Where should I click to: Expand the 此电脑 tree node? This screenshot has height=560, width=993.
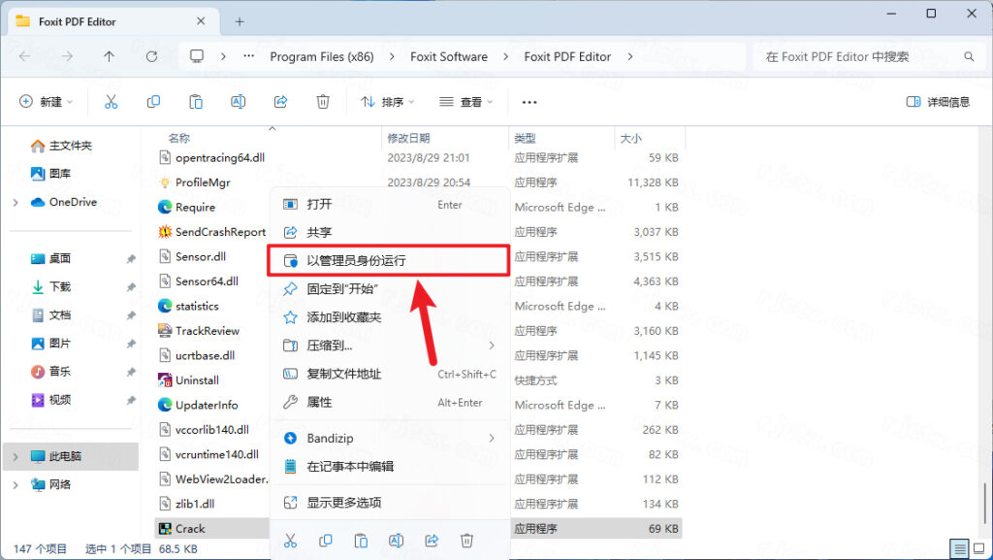(16, 456)
